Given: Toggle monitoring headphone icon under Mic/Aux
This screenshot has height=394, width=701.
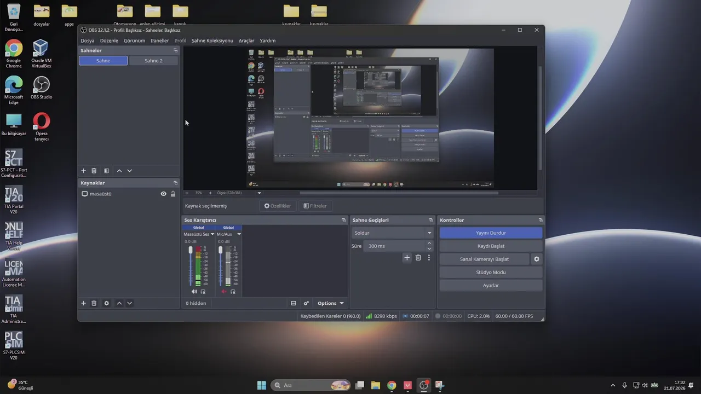Looking at the screenshot, I should click(x=233, y=292).
